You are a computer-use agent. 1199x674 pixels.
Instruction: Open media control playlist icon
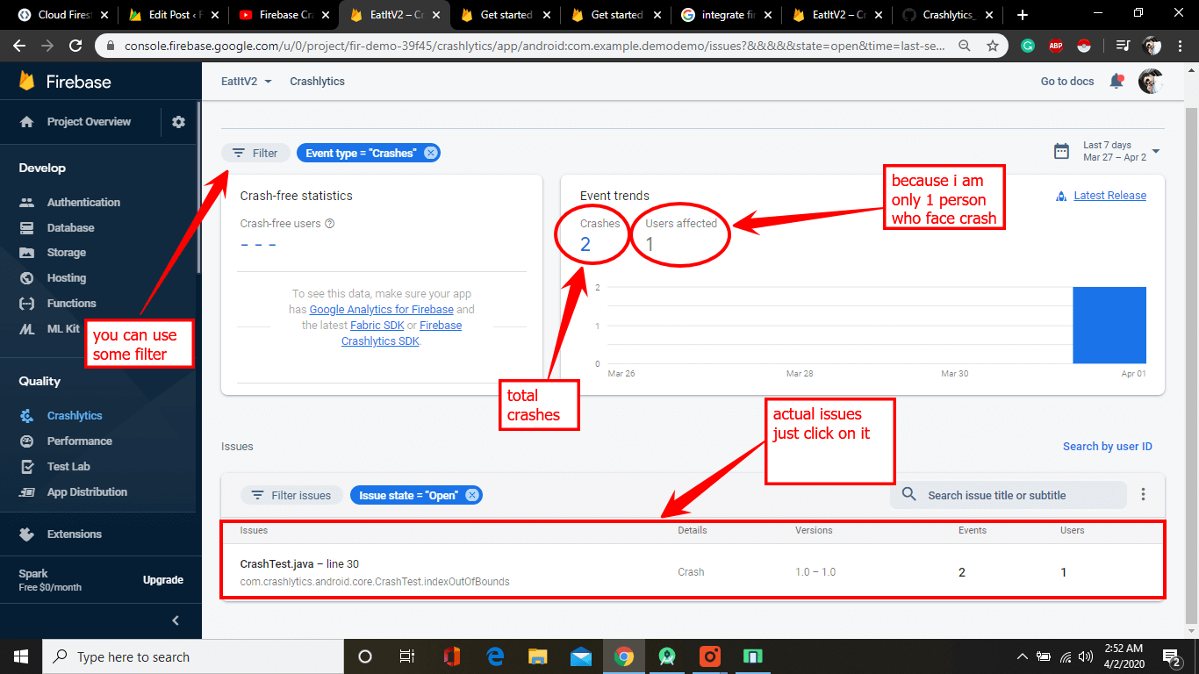click(x=1123, y=46)
